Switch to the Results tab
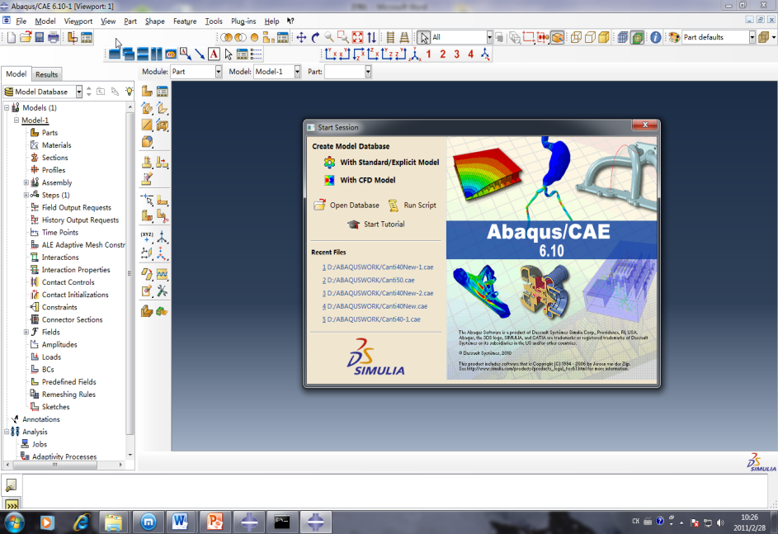 pyautogui.click(x=47, y=74)
